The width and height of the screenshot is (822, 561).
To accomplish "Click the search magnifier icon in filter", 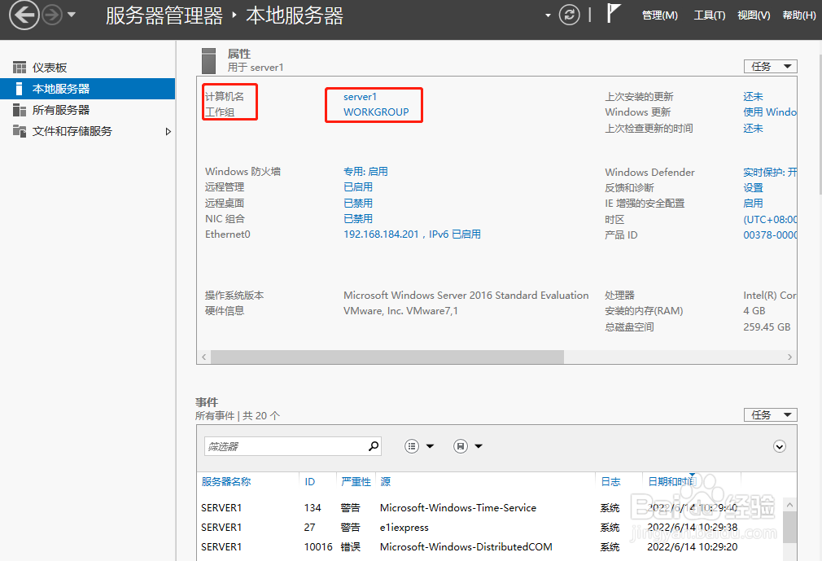I will 374,446.
